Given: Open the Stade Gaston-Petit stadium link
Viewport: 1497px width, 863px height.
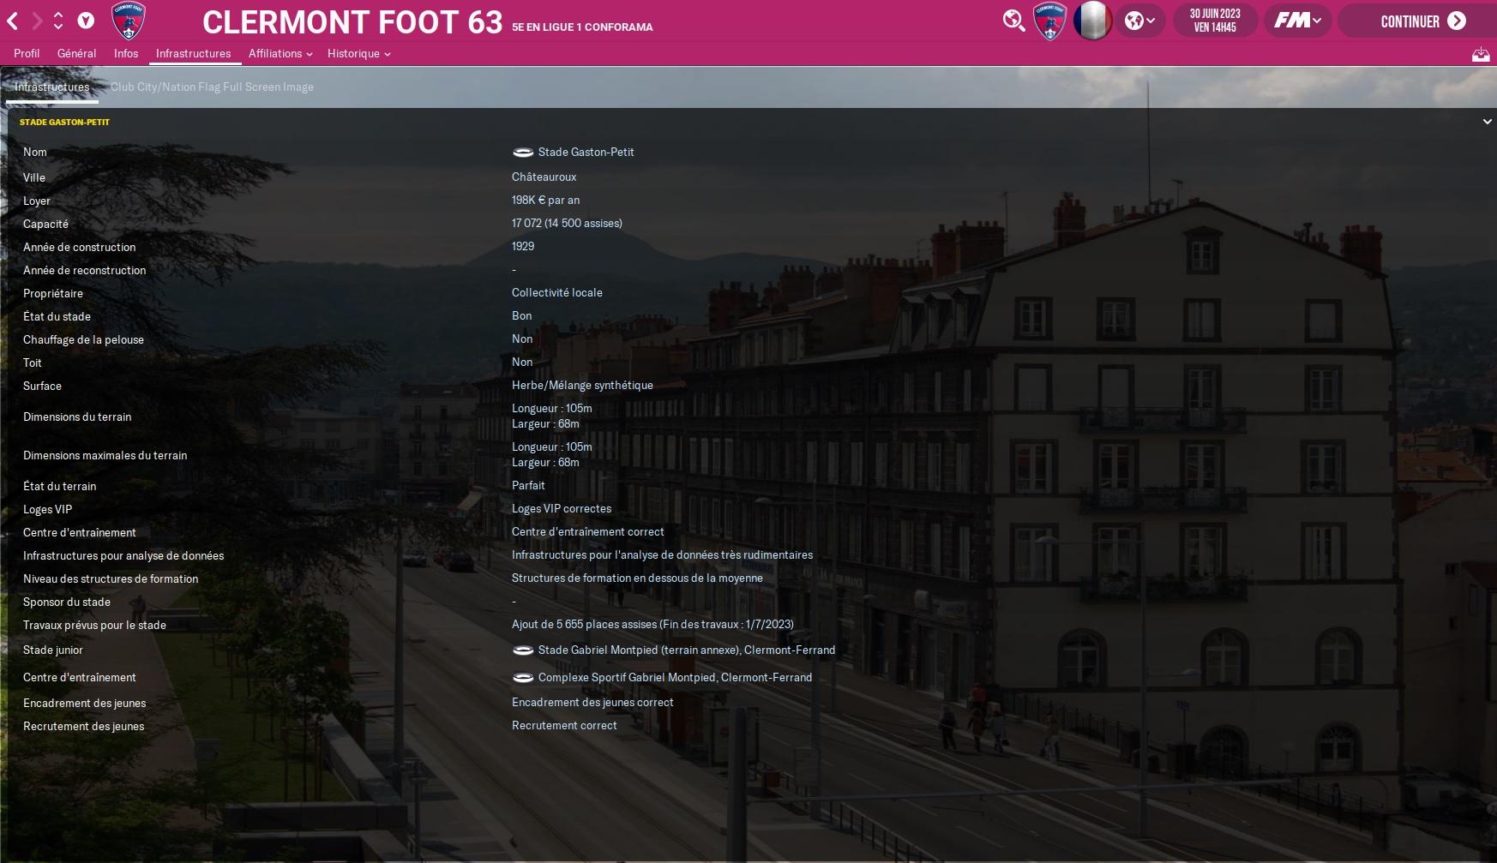Looking at the screenshot, I should (x=586, y=152).
